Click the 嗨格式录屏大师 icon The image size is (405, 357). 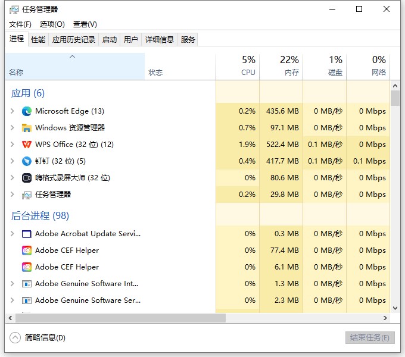(x=27, y=178)
